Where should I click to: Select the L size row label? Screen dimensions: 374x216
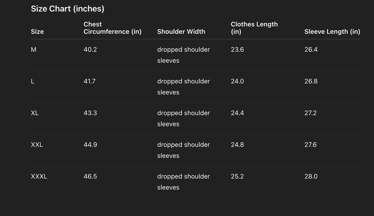[33, 81]
